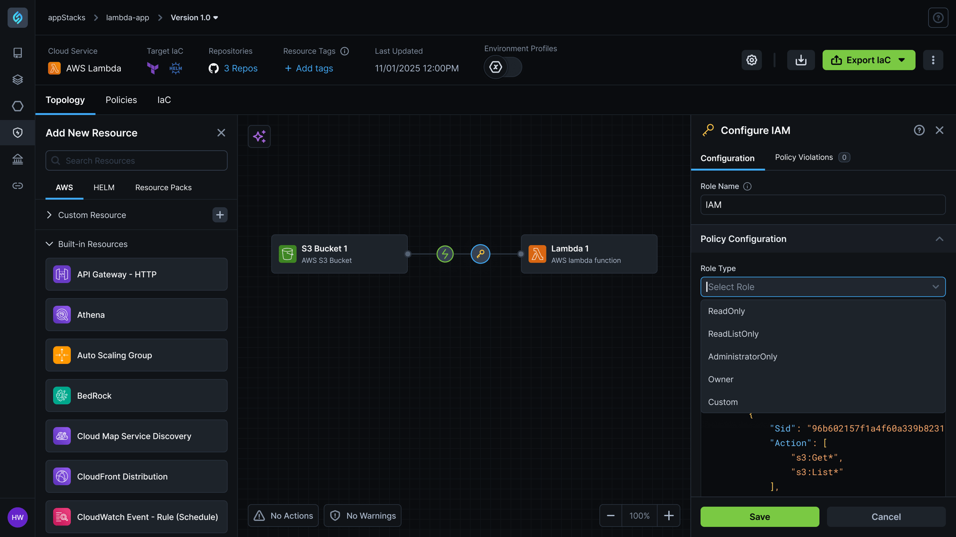Expand the Custom Resource section
Viewport: 956px width, 537px height.
pos(49,214)
